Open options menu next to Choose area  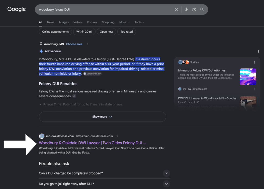pos(87,44)
